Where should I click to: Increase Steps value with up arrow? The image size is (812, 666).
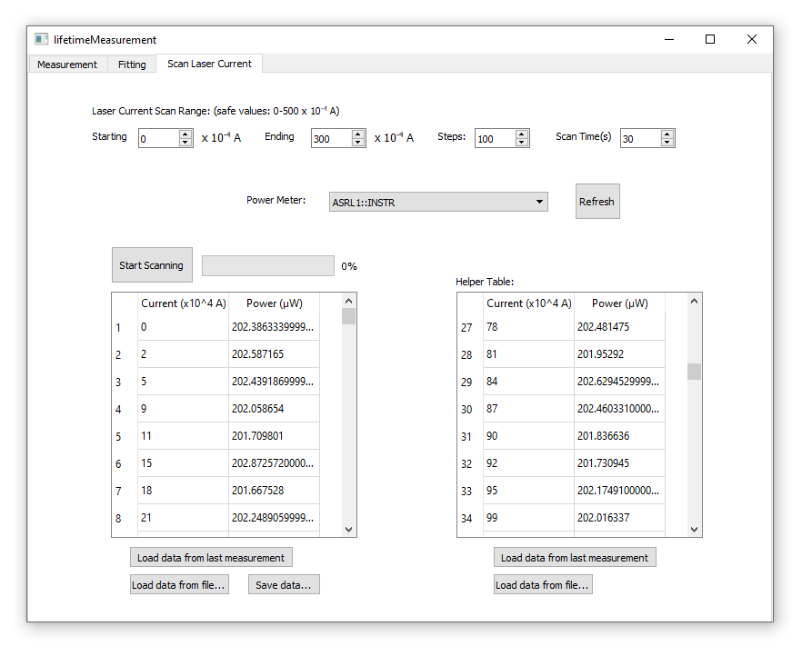[522, 134]
